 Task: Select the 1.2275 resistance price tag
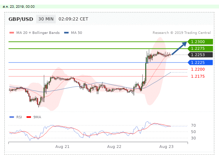200,48
